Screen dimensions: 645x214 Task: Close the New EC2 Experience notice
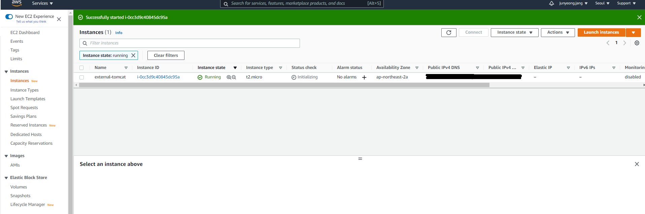pyautogui.click(x=59, y=19)
